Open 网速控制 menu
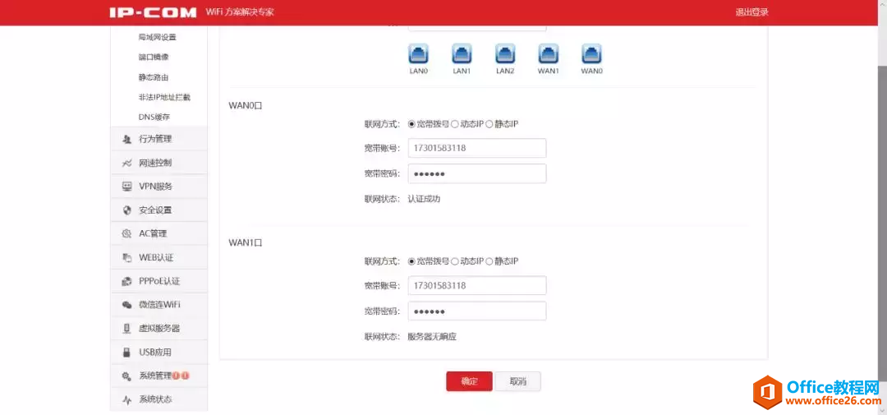887x415 pixels. click(x=159, y=163)
